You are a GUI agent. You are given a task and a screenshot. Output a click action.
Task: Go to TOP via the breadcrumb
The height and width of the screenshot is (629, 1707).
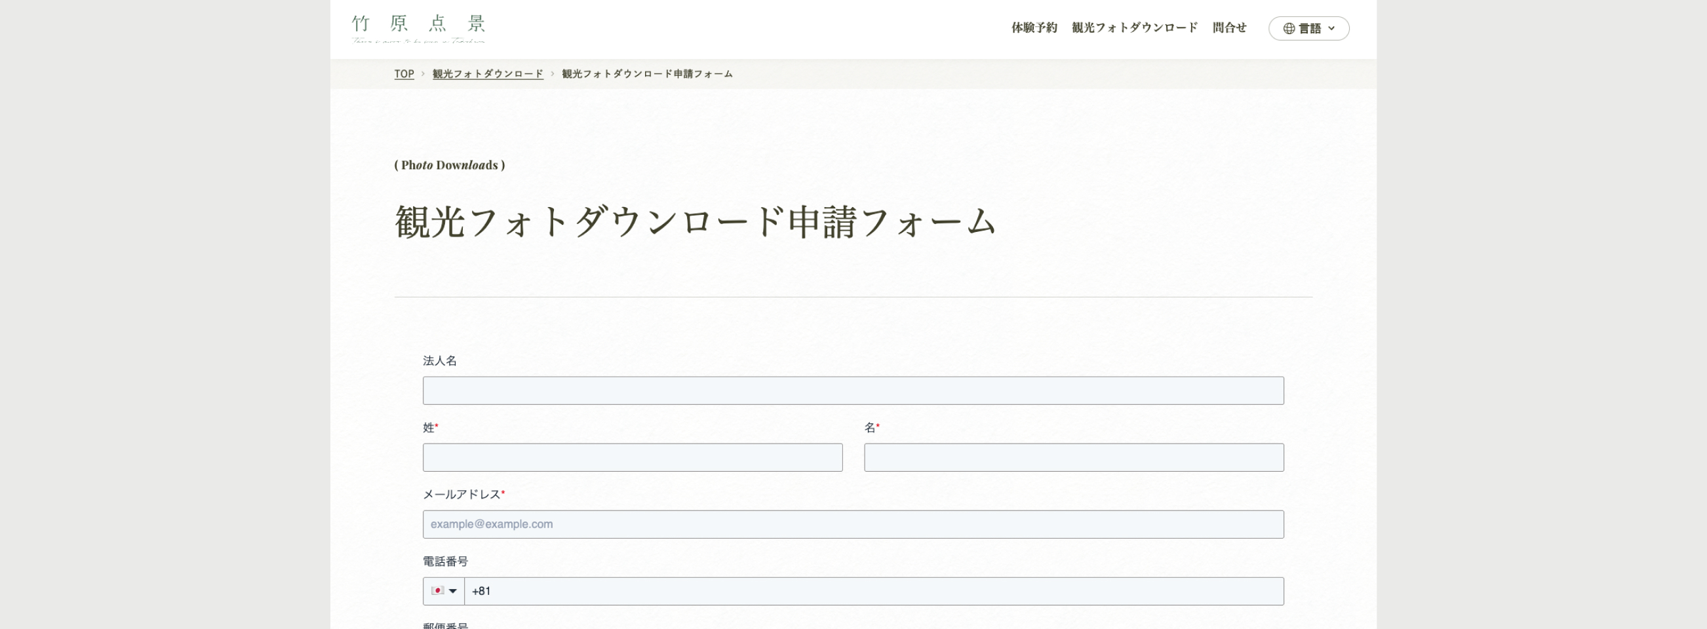coord(404,74)
